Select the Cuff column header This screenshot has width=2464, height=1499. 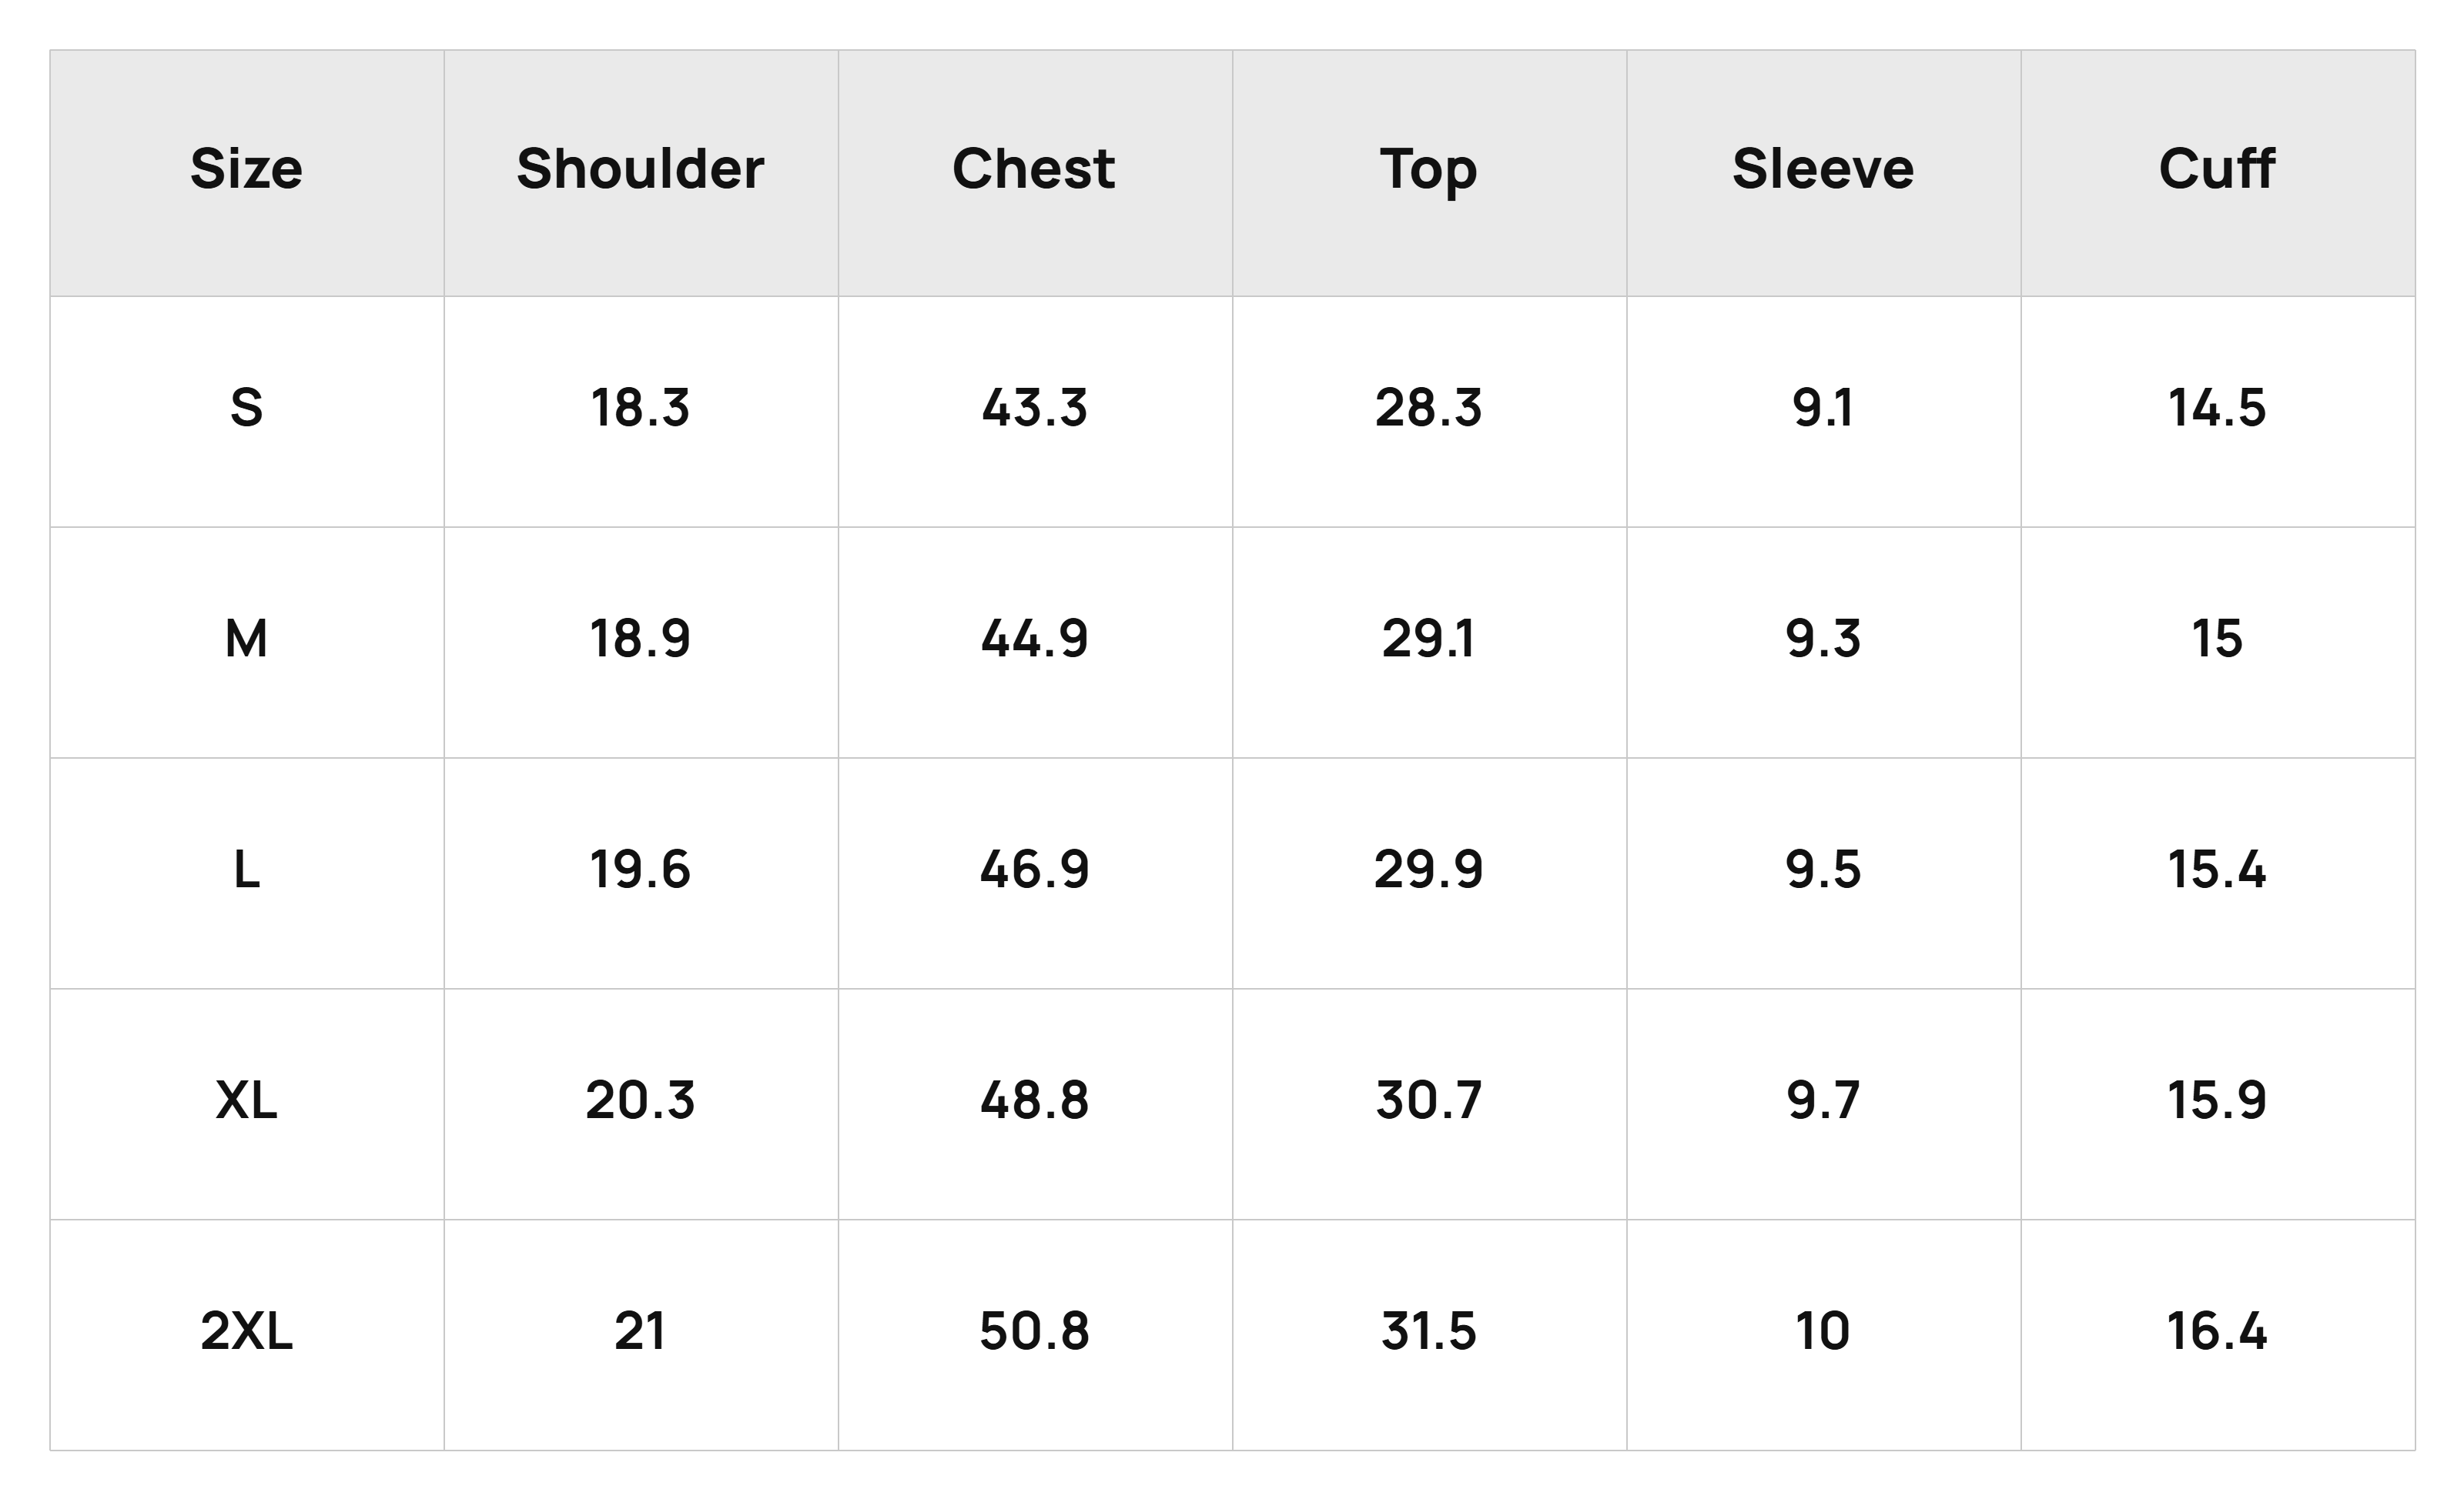tap(2217, 168)
